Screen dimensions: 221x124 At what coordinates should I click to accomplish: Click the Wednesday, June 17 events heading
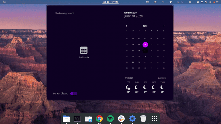[x=65, y=13]
